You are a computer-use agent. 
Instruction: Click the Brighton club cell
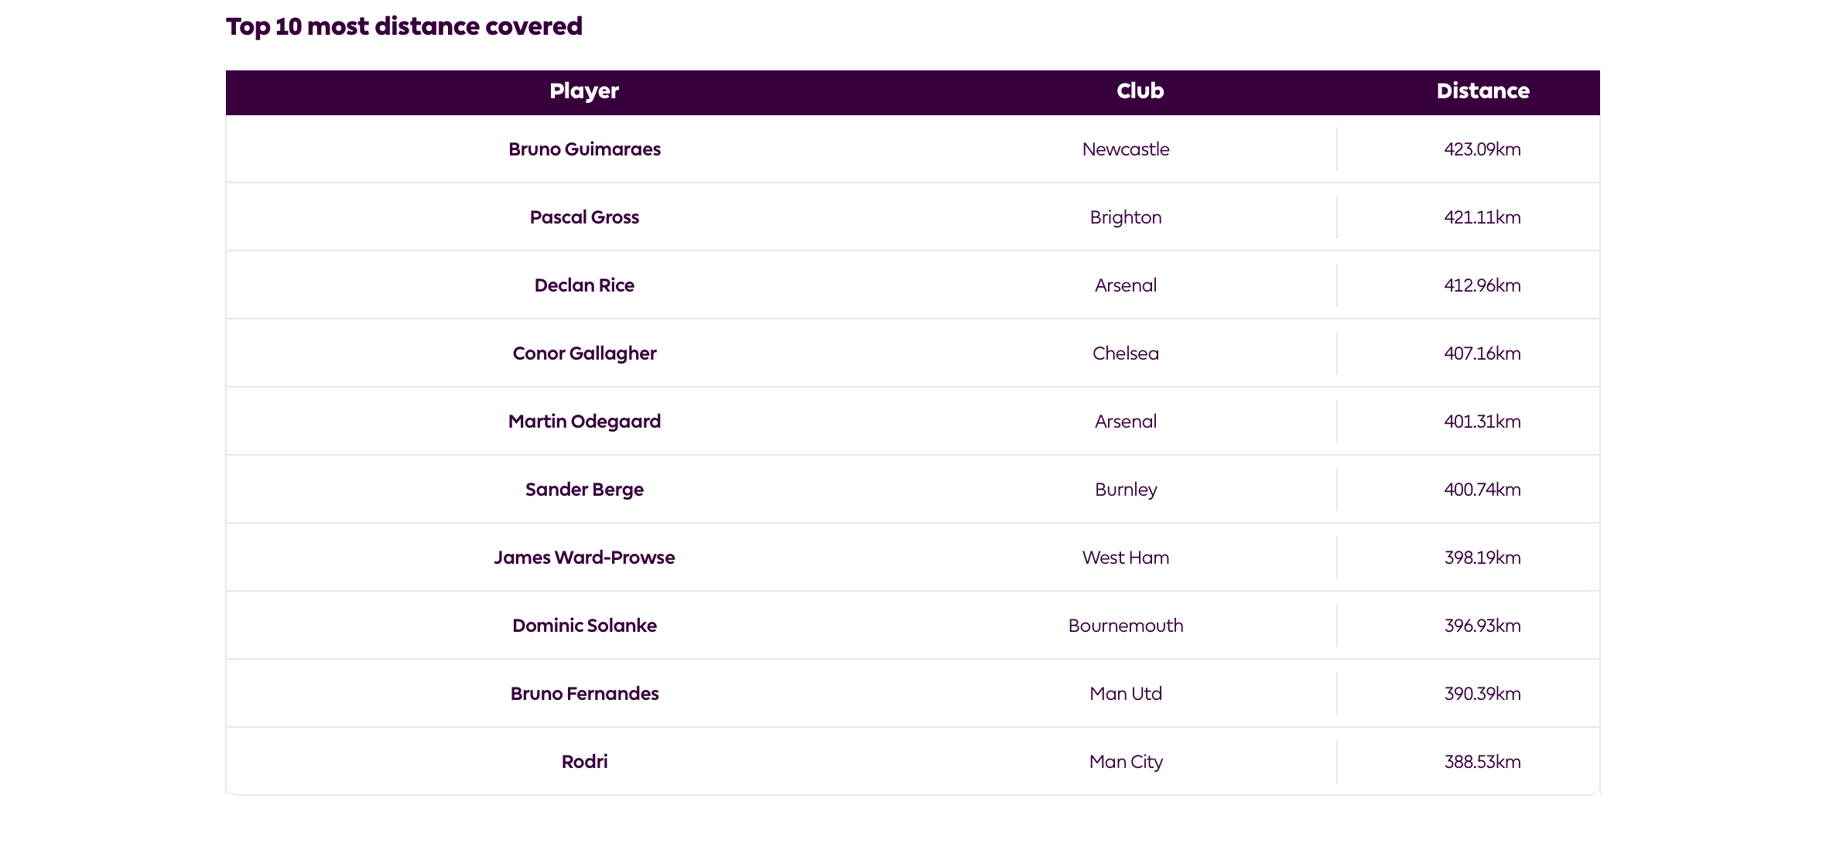click(x=1126, y=217)
